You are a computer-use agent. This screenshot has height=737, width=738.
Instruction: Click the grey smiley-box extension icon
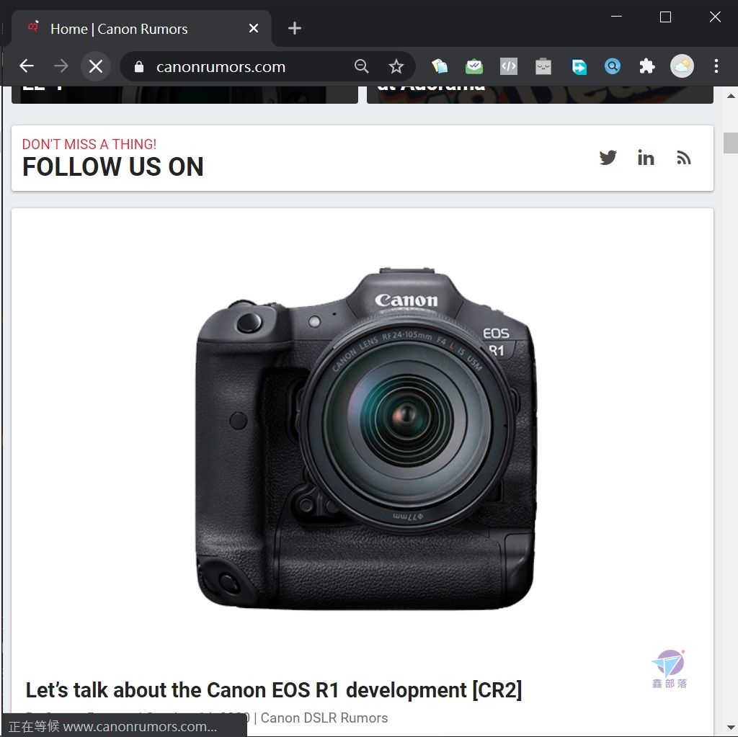pos(543,66)
